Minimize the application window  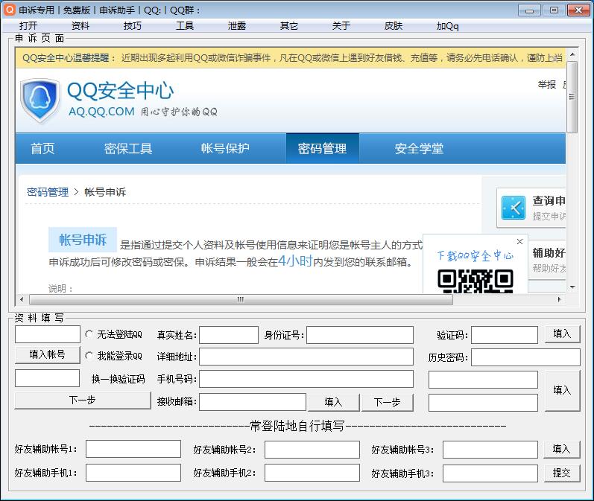click(x=530, y=10)
